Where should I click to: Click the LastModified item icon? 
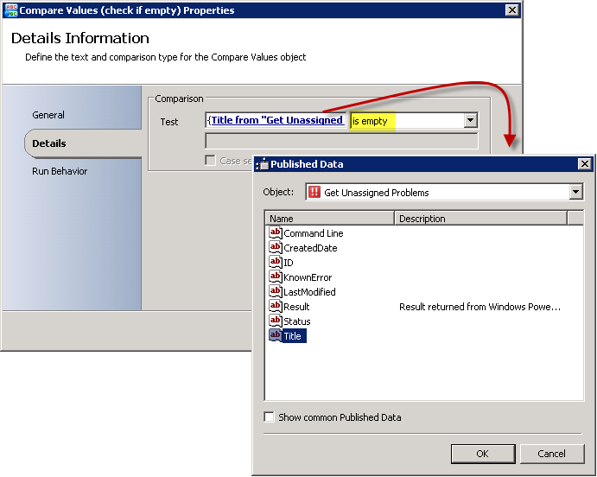click(x=276, y=292)
